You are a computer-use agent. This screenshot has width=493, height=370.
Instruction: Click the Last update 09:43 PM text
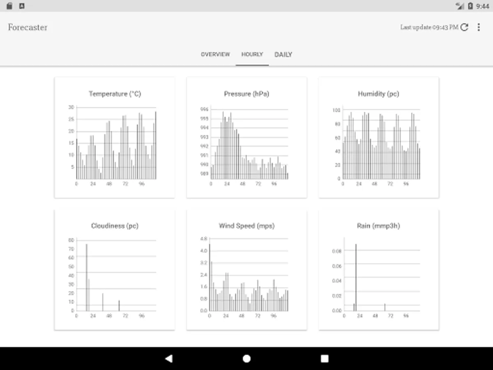pos(429,27)
